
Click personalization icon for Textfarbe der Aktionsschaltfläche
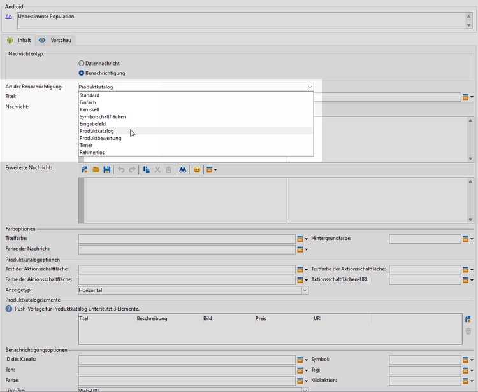click(x=468, y=270)
